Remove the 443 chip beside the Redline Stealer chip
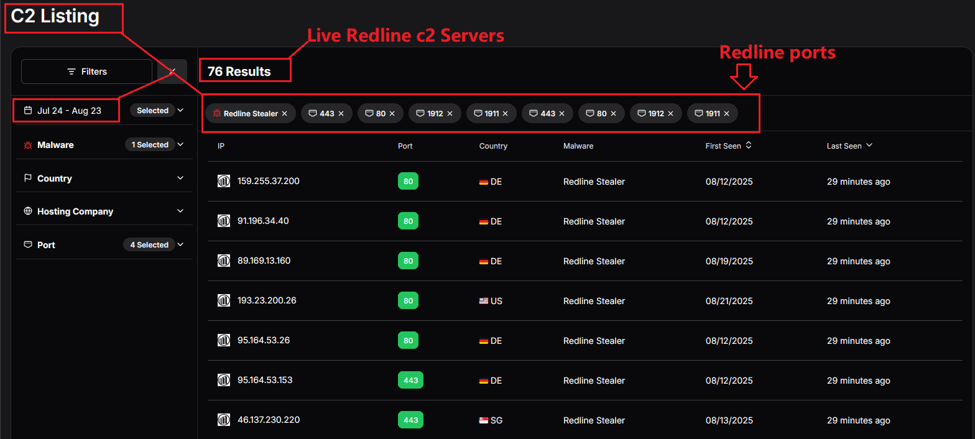Screen dimensions: 975x439 pyautogui.click(x=341, y=114)
